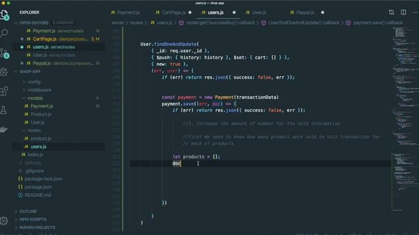Open the Docker view in activity bar
This screenshot has width=419, height=235.
coord(4,129)
